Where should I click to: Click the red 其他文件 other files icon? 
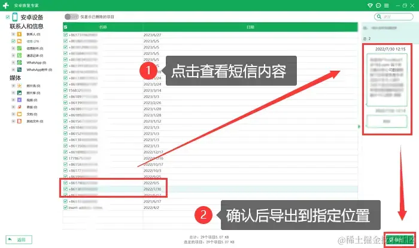click(x=19, y=121)
